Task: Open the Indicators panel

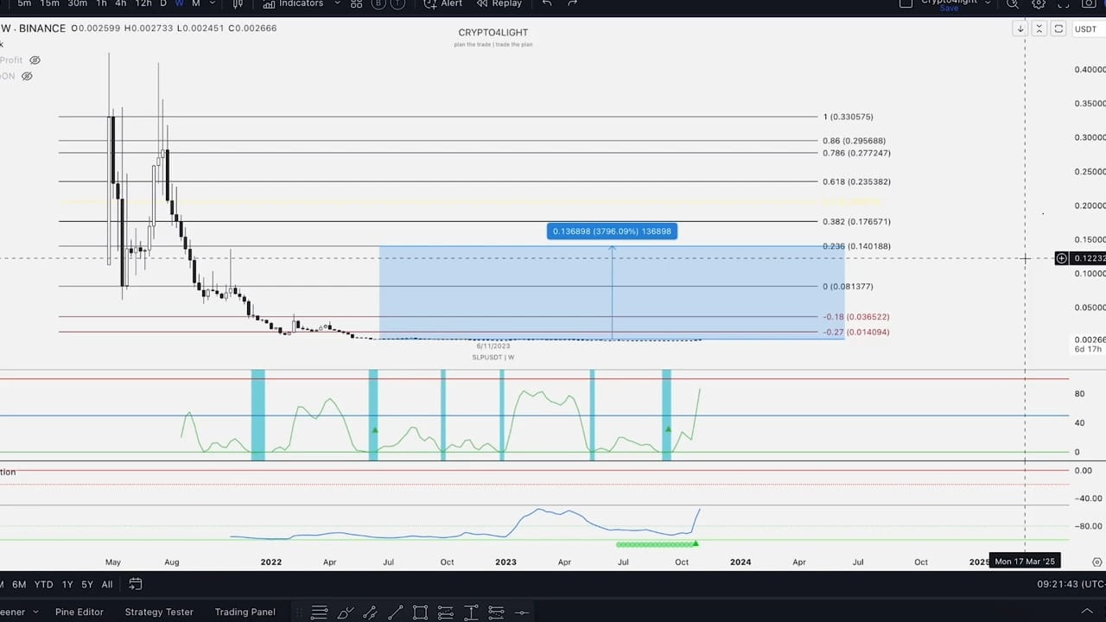Action: tap(301, 4)
